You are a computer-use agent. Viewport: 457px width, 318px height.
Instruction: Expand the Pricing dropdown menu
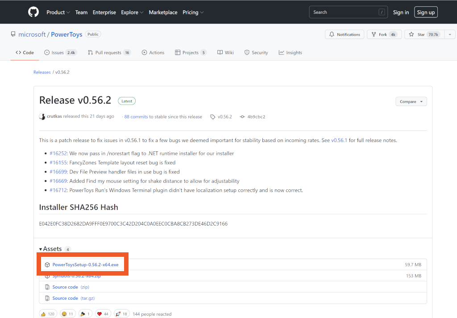pos(193,13)
